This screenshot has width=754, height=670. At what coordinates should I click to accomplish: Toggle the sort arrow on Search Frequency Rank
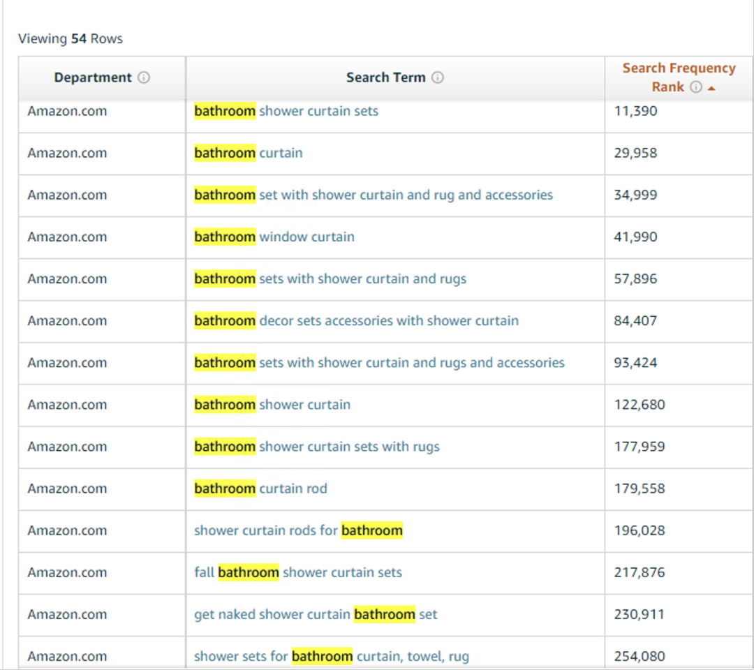point(711,88)
